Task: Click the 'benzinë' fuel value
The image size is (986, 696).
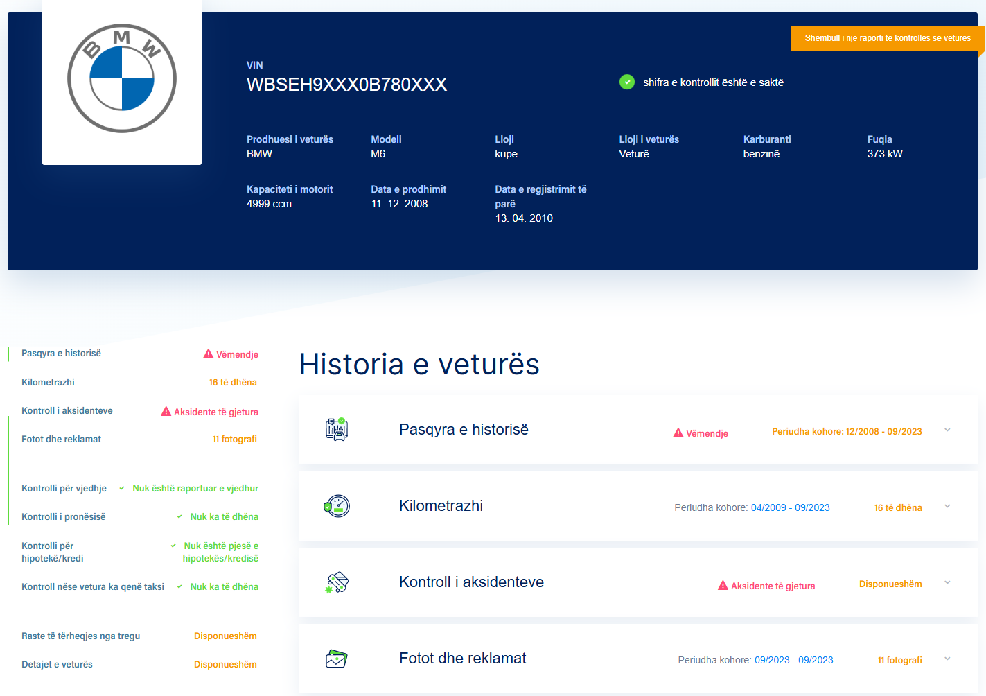Action: coord(761,154)
